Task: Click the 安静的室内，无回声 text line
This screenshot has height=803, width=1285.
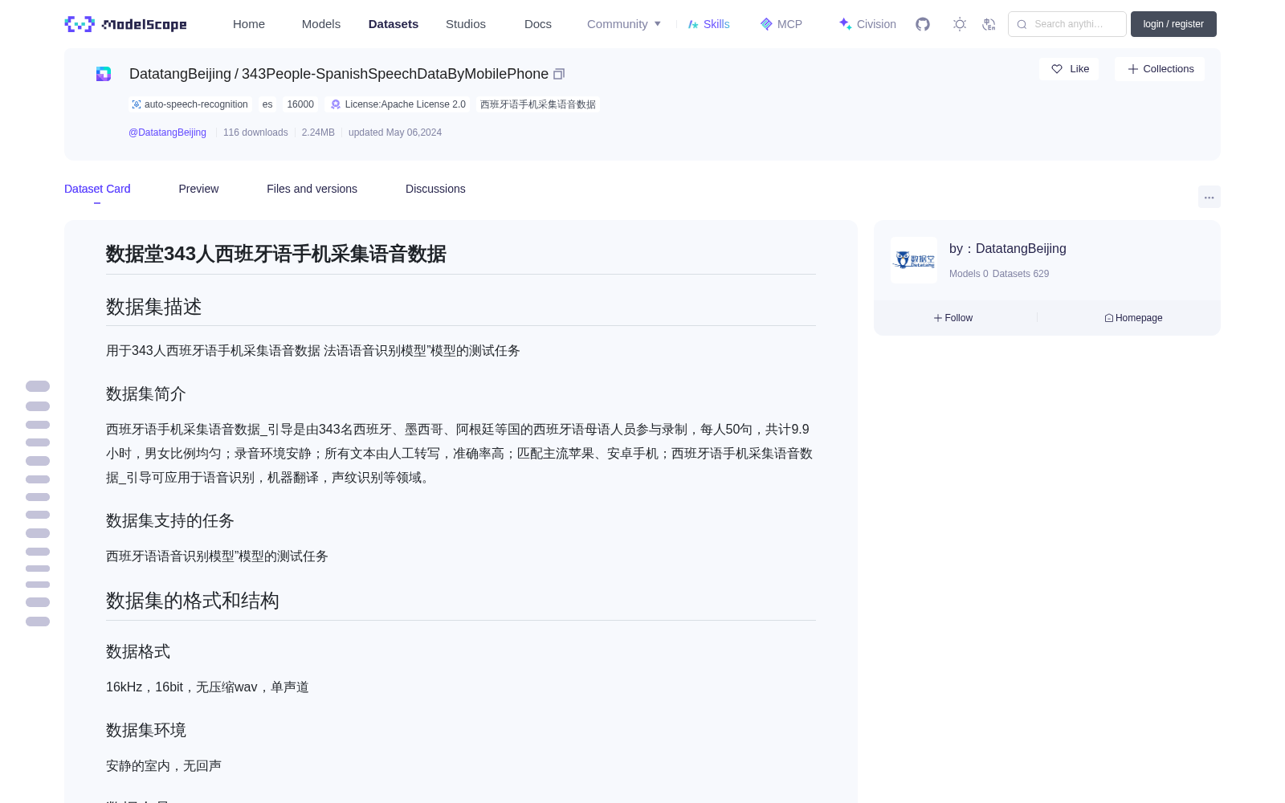Action: click(163, 766)
